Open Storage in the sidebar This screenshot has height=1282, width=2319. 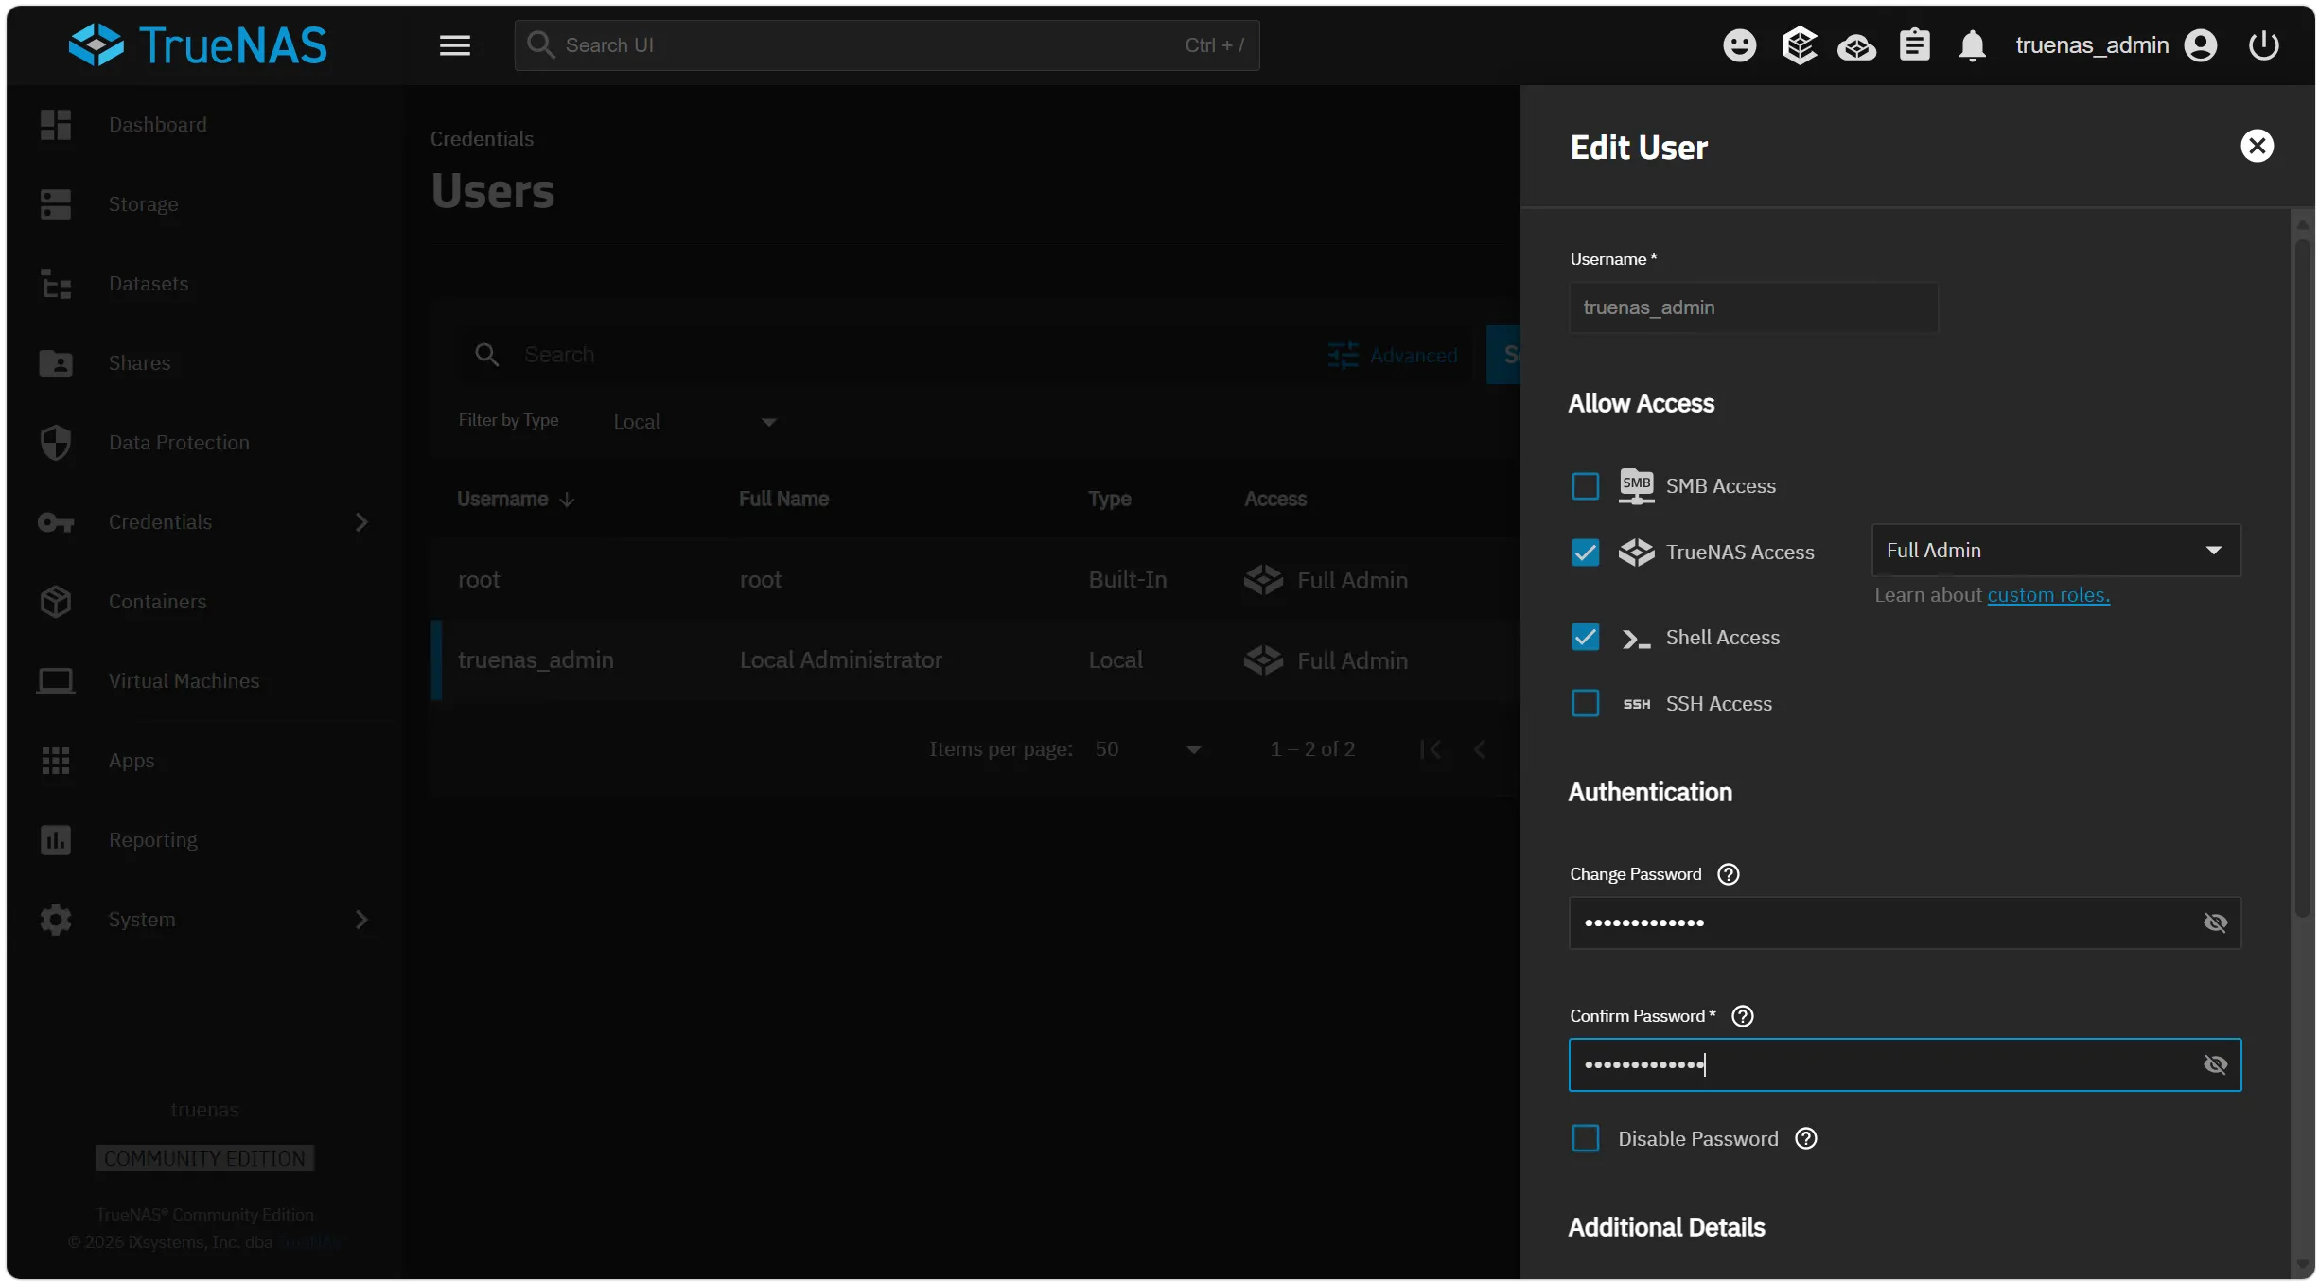click(x=143, y=204)
